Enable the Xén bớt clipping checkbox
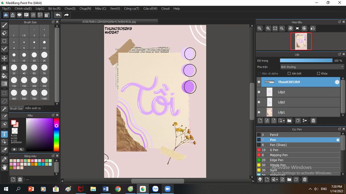 coord(289,73)
